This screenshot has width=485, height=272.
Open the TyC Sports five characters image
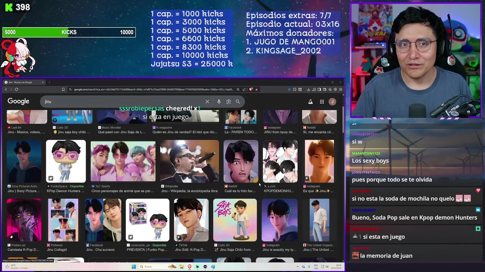point(123,161)
